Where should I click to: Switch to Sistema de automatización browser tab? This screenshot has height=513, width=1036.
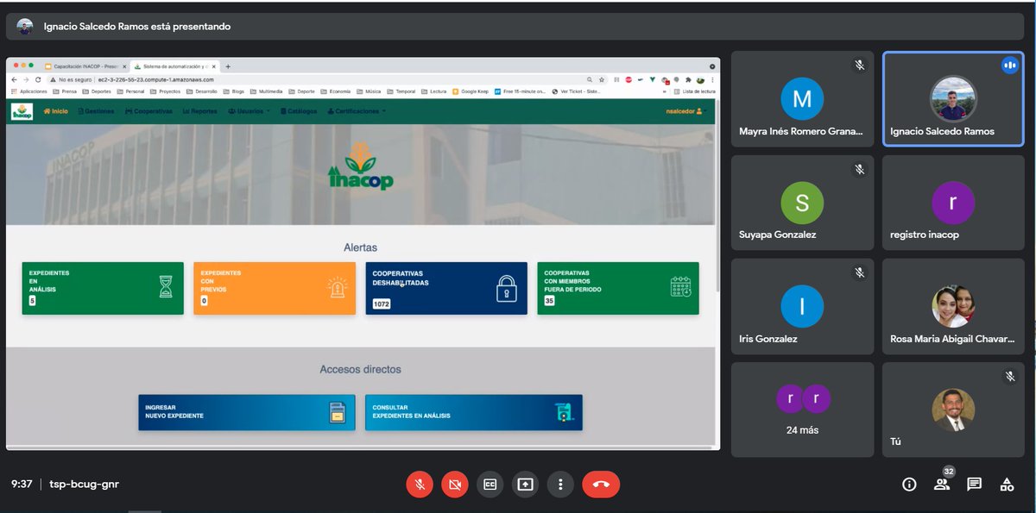(174, 66)
